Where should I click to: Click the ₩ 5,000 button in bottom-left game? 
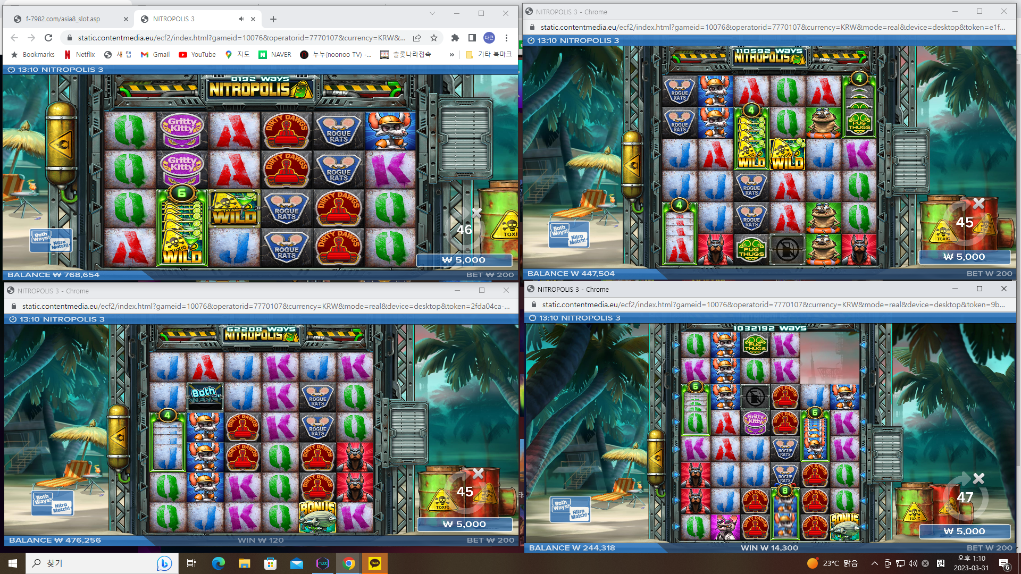[464, 524]
